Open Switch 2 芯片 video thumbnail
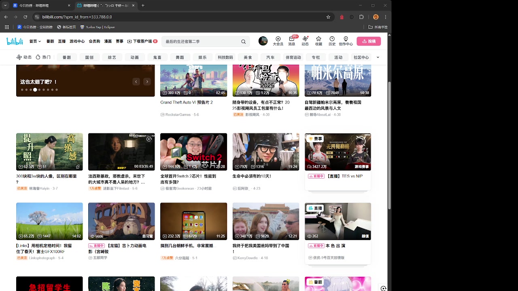Image resolution: width=518 pixels, height=291 pixels. click(x=193, y=152)
